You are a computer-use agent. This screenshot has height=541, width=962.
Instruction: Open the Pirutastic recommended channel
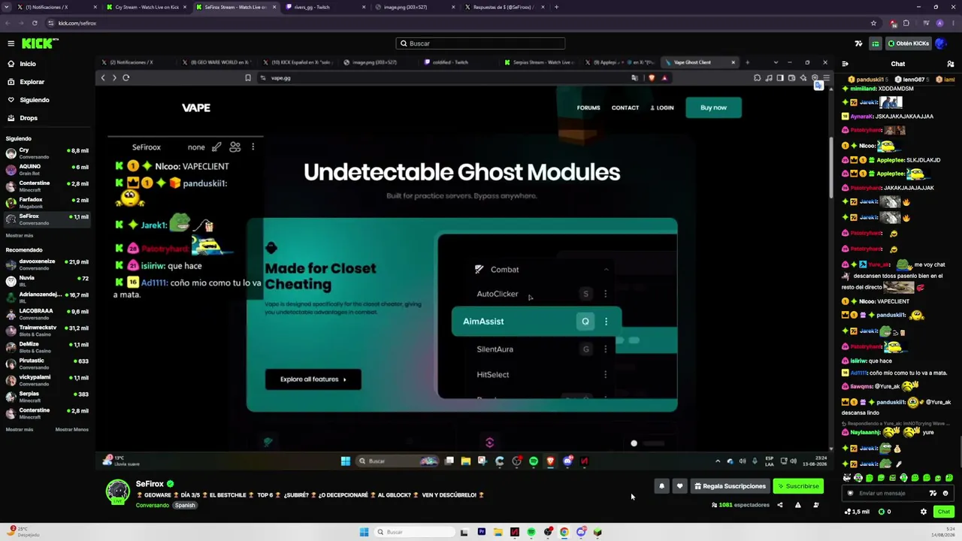coord(47,364)
